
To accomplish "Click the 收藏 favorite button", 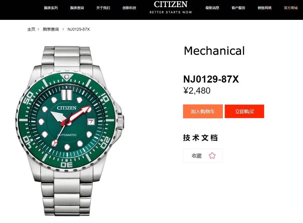I will point(203,155).
